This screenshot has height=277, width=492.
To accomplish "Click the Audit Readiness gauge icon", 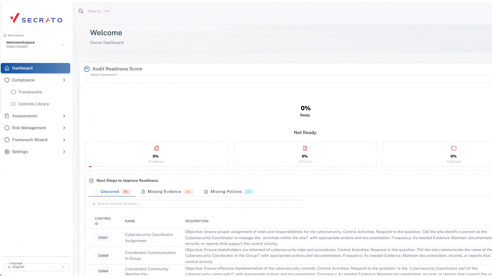I will pos(87,69).
